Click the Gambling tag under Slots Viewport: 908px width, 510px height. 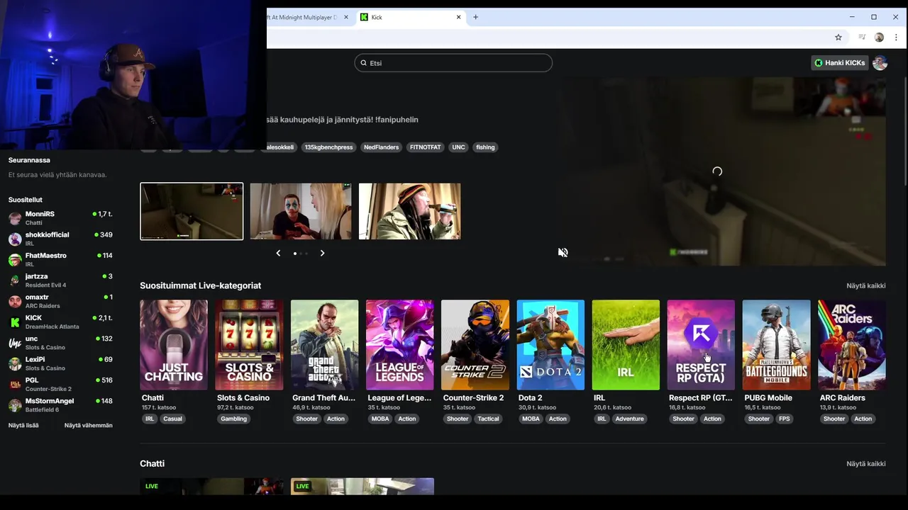(x=233, y=419)
